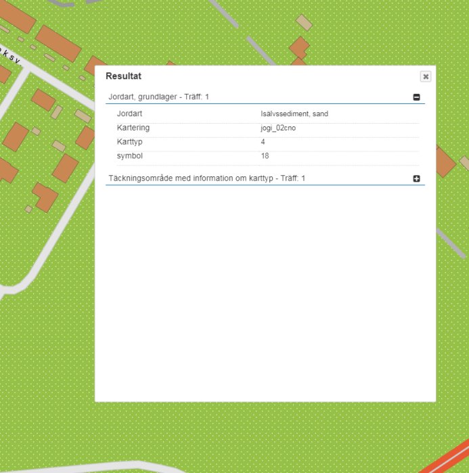Screen dimensions: 469x473
Task: Click the 'ksv.' street label on map
Action: 12,57
